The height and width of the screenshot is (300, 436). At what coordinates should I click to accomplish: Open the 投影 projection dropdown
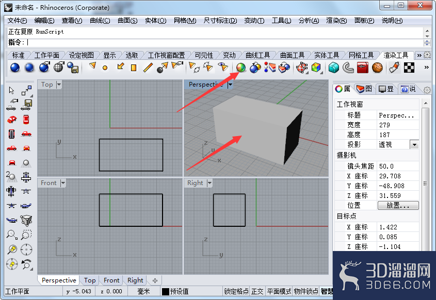point(414,145)
